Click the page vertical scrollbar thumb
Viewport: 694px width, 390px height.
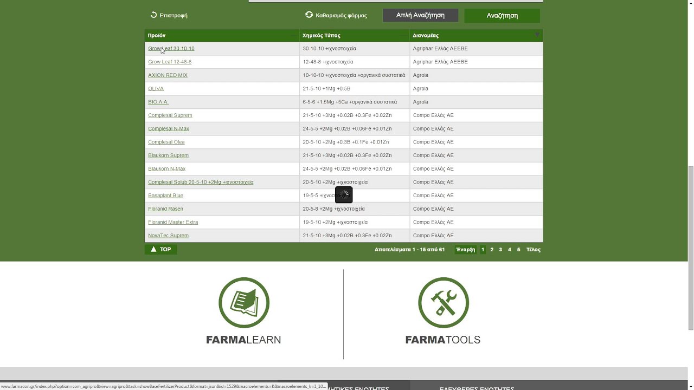point(690,247)
